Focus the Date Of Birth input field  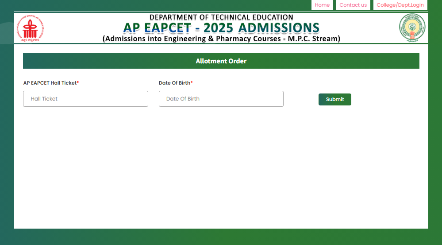tap(221, 99)
